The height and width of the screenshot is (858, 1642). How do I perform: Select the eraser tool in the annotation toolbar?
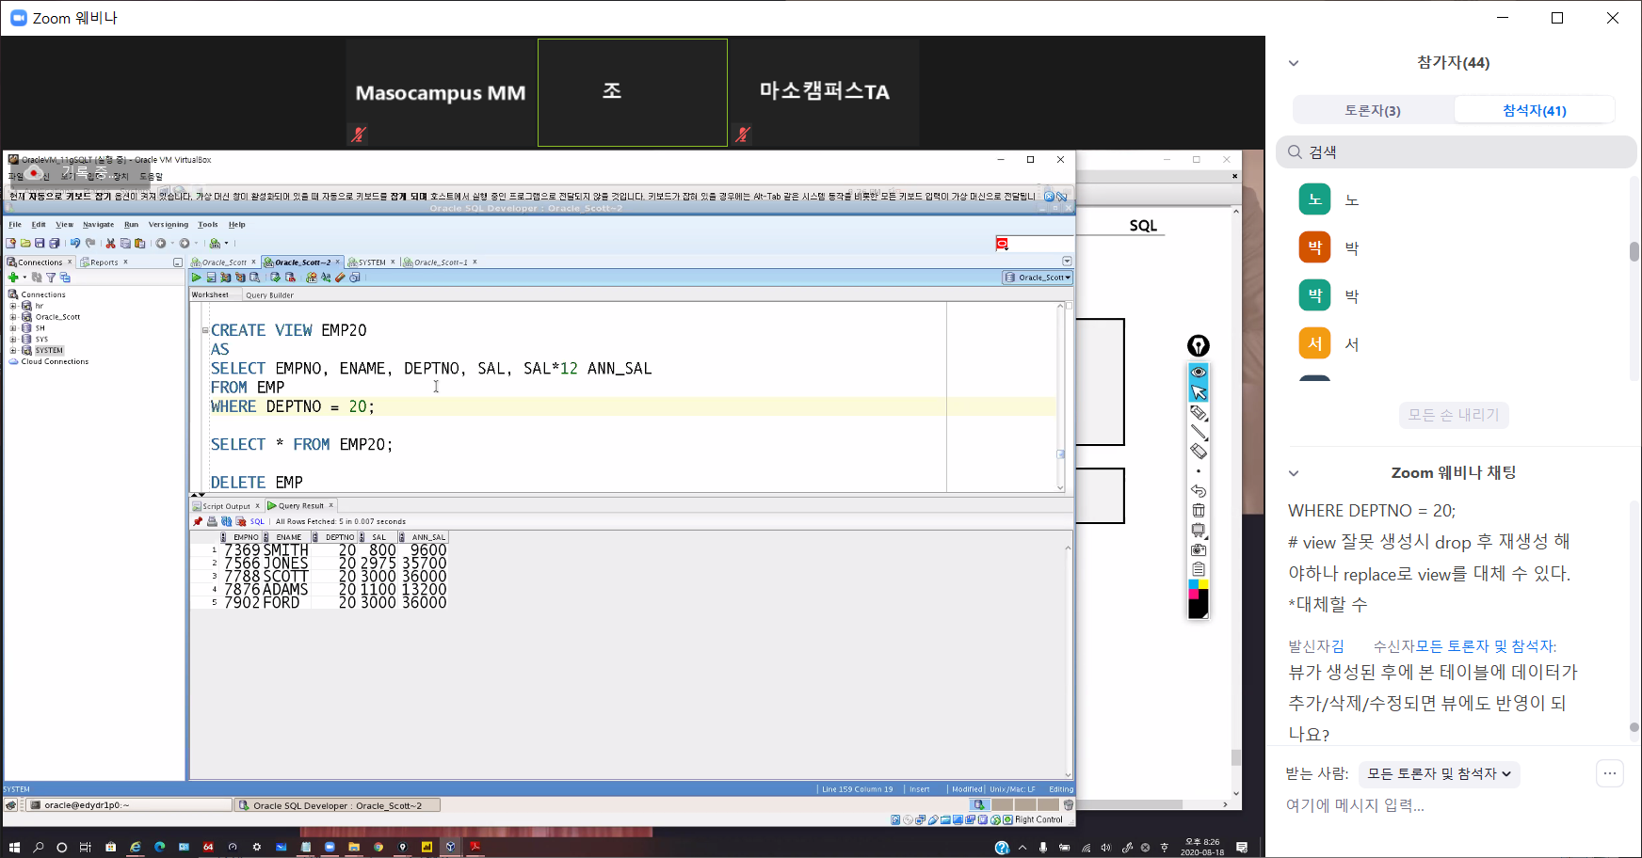click(1199, 452)
